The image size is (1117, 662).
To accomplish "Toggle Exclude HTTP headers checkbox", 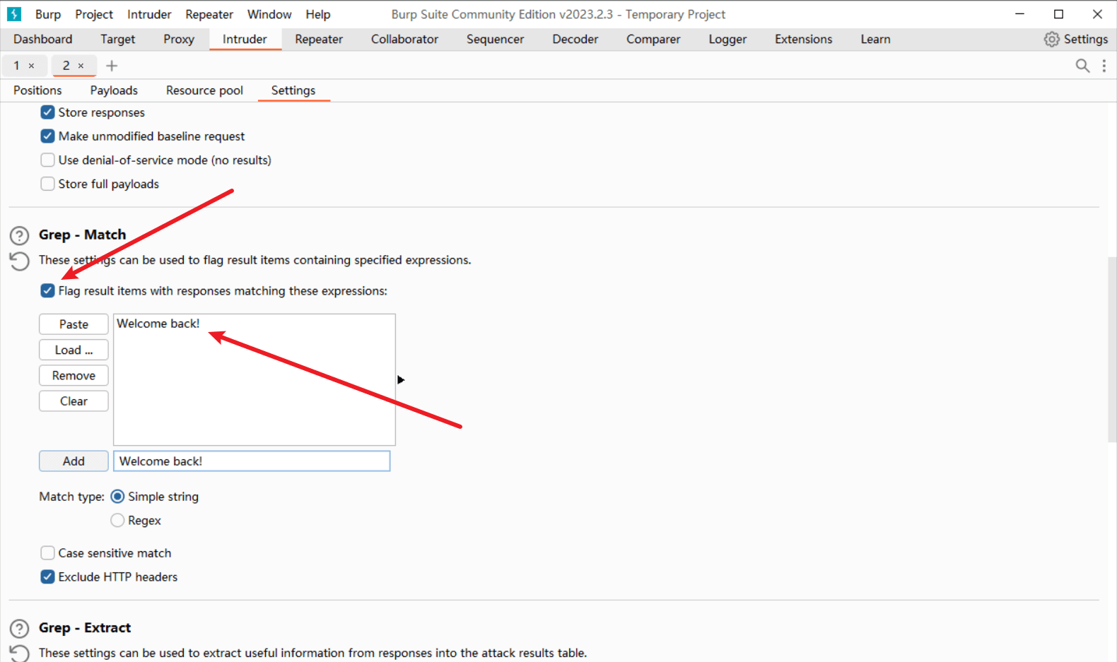I will tap(47, 577).
